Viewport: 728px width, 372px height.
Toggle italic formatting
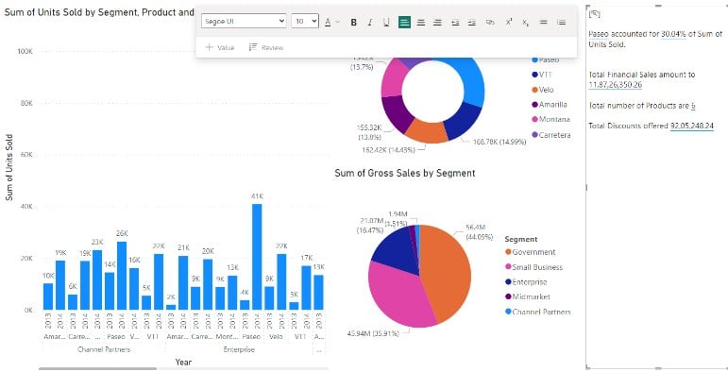point(370,22)
